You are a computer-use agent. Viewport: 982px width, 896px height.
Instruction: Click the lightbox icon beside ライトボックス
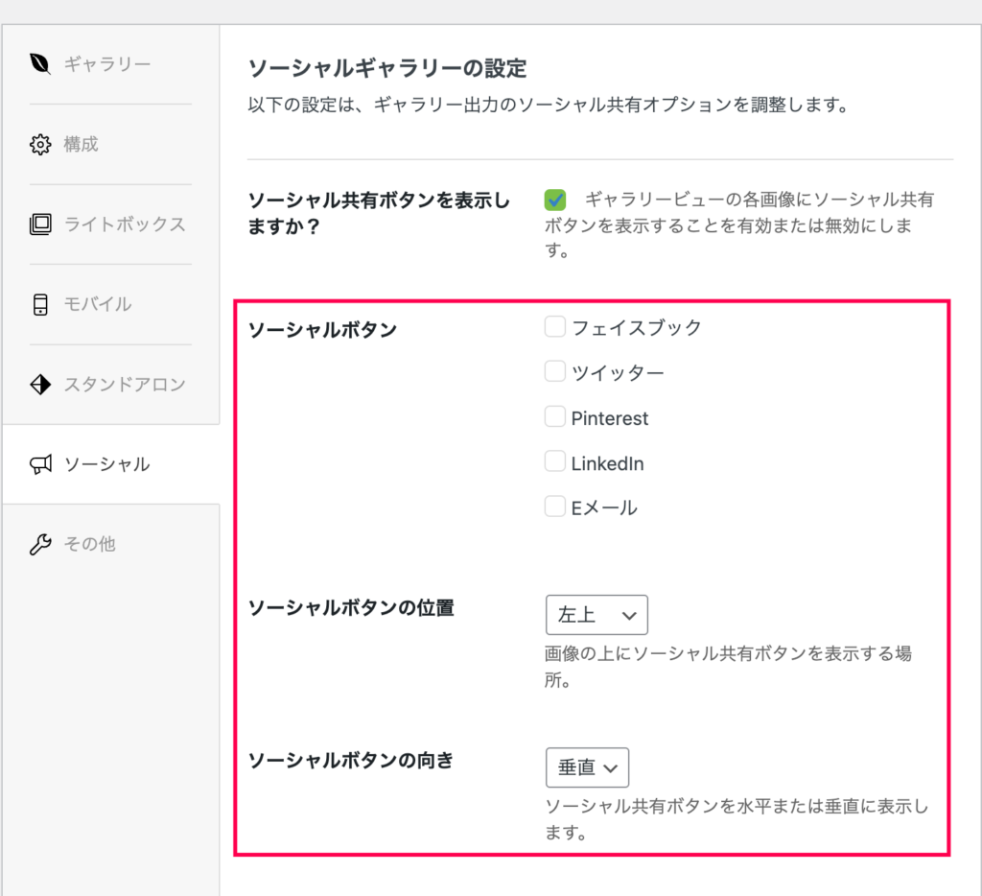pos(40,224)
